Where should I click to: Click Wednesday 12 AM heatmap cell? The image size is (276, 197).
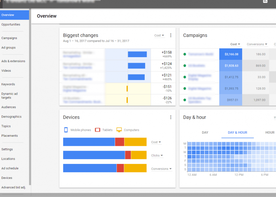189,152
